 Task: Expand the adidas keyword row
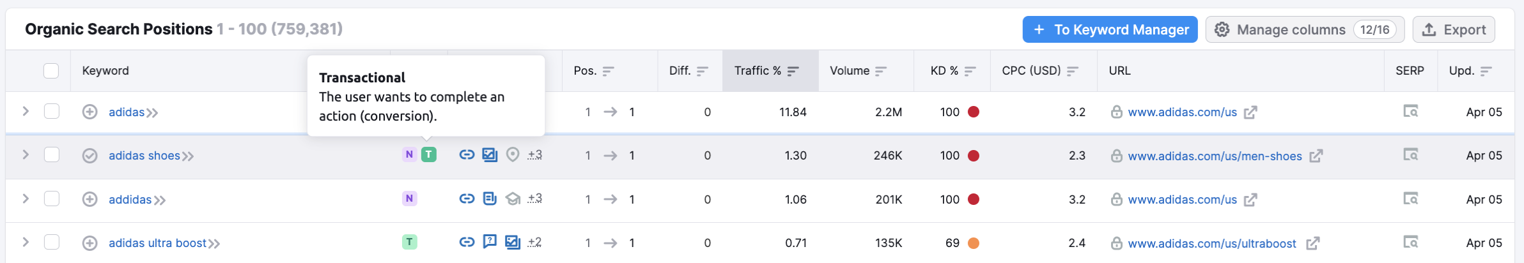[x=26, y=111]
